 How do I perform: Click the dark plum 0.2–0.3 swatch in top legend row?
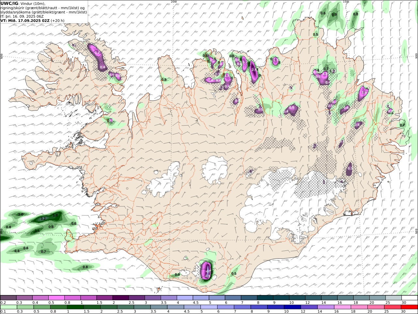click(8, 298)
